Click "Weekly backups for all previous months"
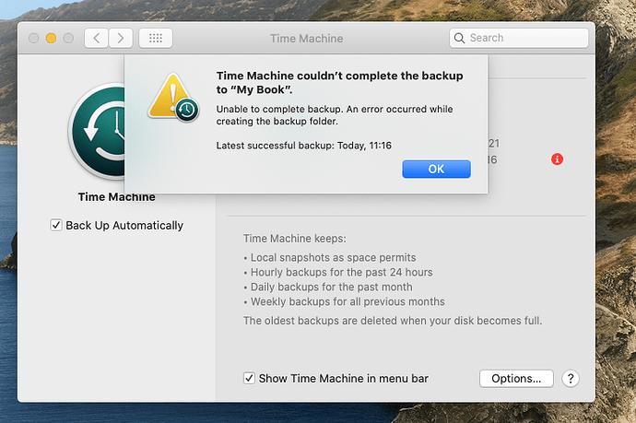Screen dimensions: 636x423 tap(347, 301)
